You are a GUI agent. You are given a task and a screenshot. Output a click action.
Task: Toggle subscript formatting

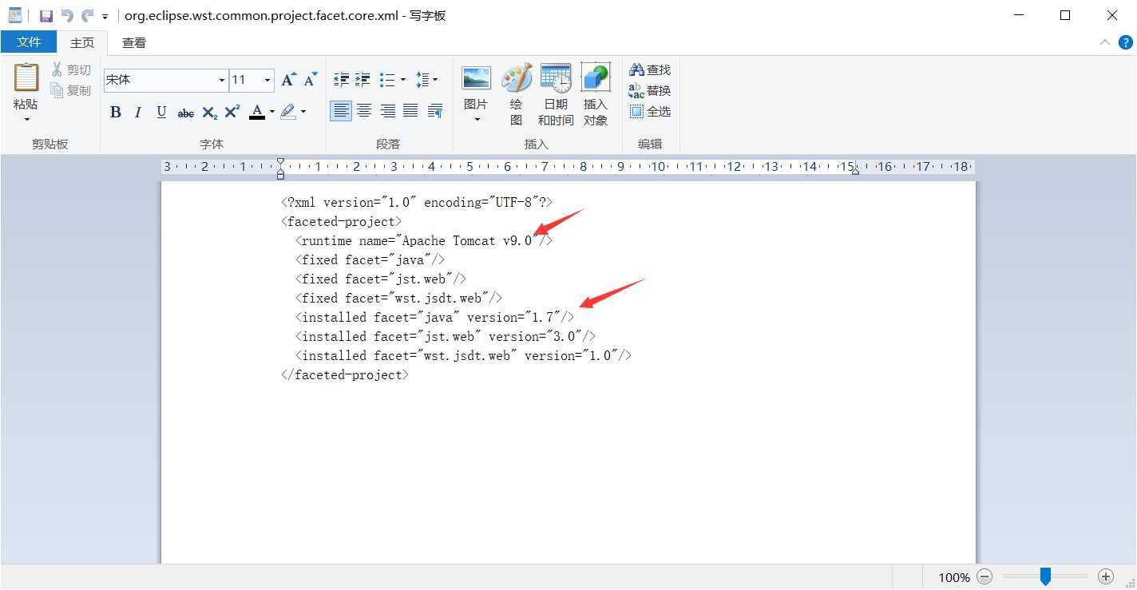(x=209, y=113)
